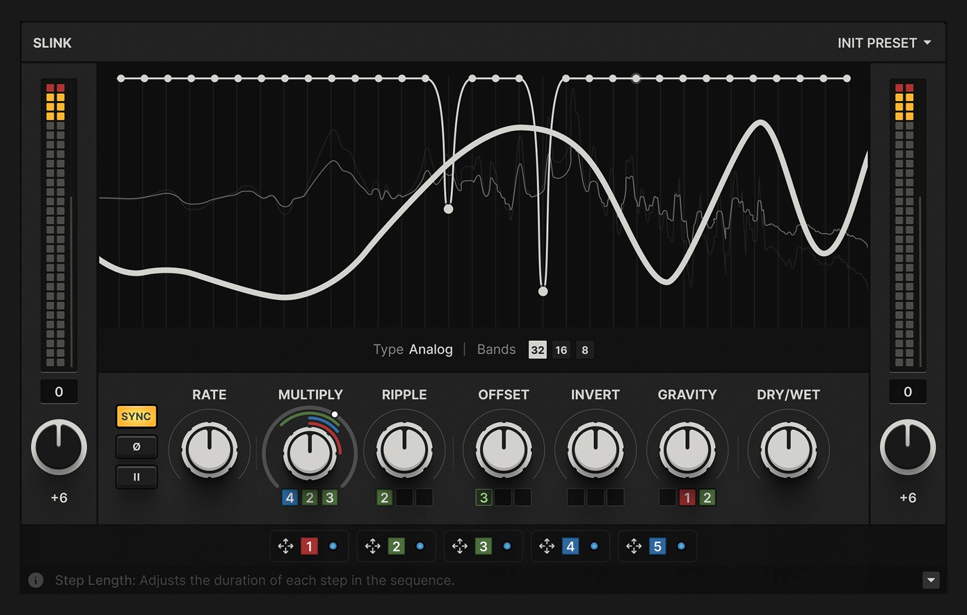Select the red step 1 badge
The width and height of the screenshot is (967, 615).
pyautogui.click(x=309, y=546)
